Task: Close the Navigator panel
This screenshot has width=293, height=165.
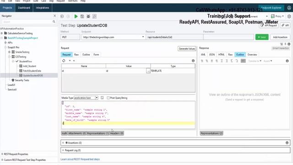Action: pyautogui.click(x=54, y=16)
